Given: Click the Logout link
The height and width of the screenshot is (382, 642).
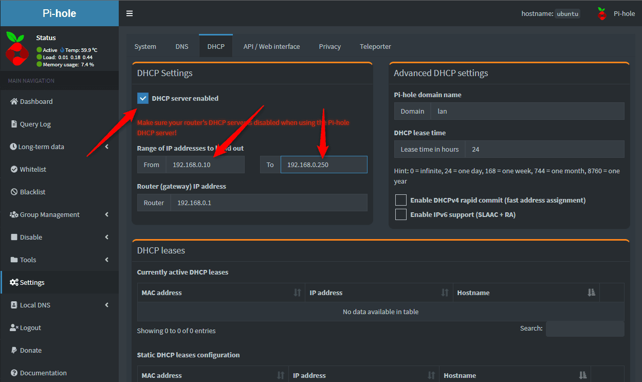Looking at the screenshot, I should [60, 328].
